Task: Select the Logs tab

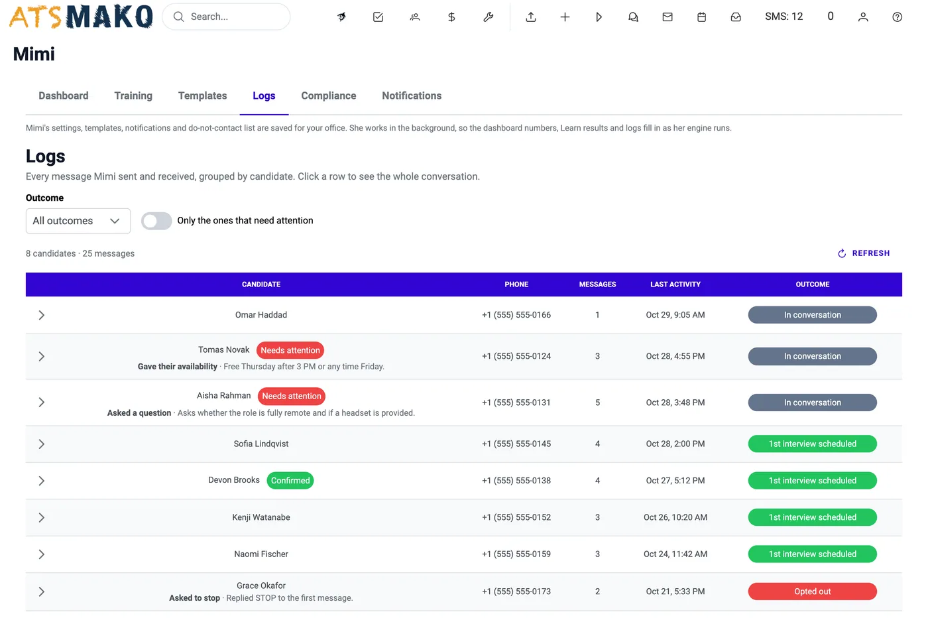Action: click(x=264, y=96)
